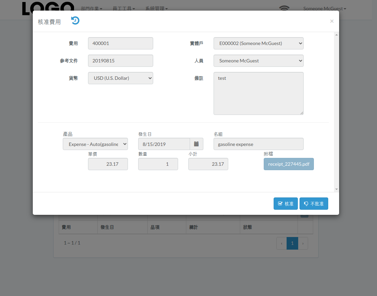The image size is (377, 296).
Task: Go to page 1 in the pagination
Action: [x=292, y=243]
